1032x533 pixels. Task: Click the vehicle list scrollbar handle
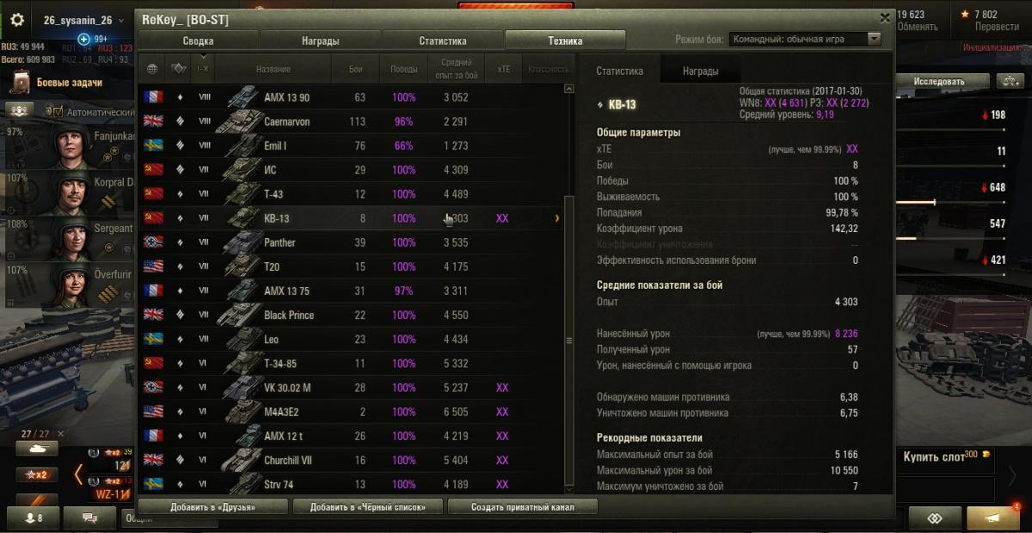[568, 341]
